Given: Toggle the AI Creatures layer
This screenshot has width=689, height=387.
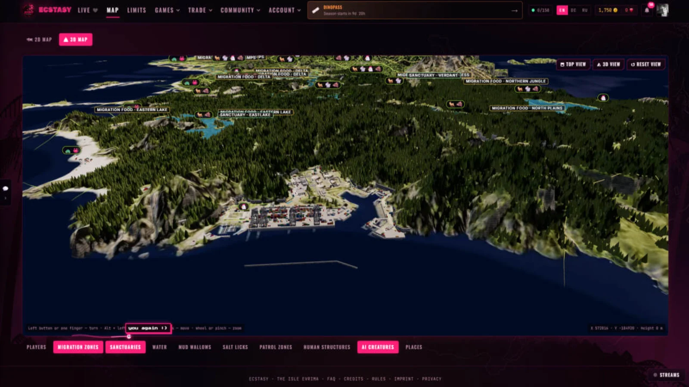Looking at the screenshot, I should [x=378, y=347].
